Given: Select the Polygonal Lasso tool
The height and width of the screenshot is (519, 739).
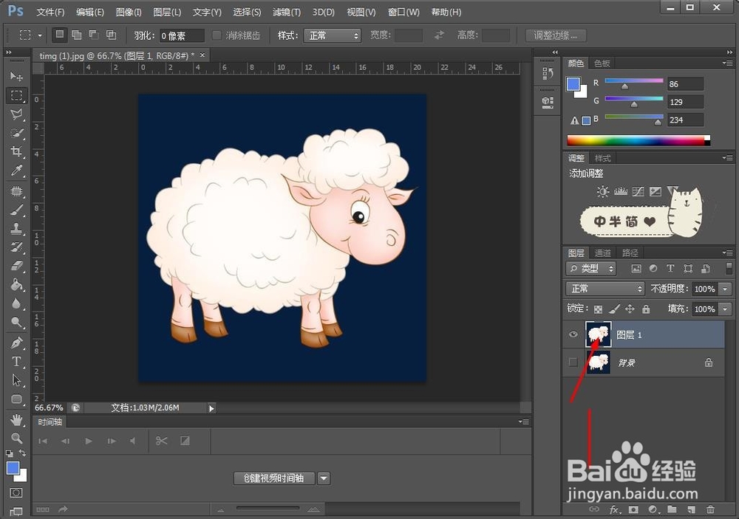Looking at the screenshot, I should 16,114.
